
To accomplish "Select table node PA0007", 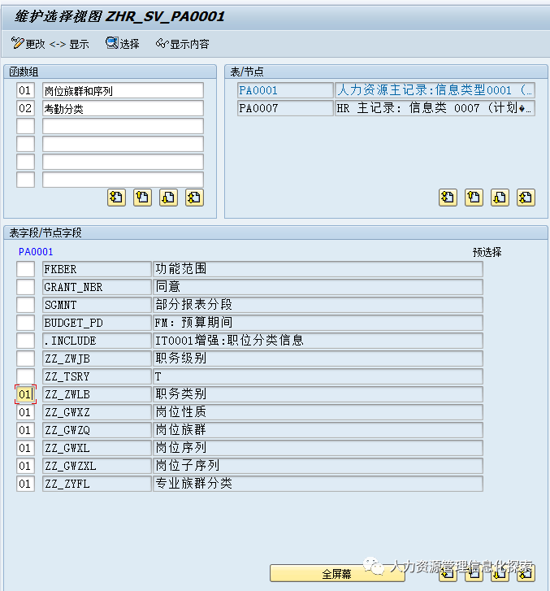I will [285, 108].
